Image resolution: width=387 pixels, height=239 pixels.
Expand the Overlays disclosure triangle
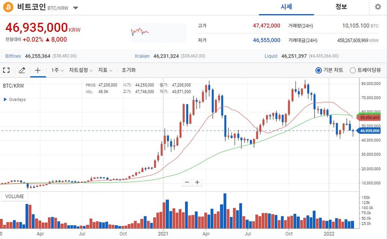click(5, 99)
